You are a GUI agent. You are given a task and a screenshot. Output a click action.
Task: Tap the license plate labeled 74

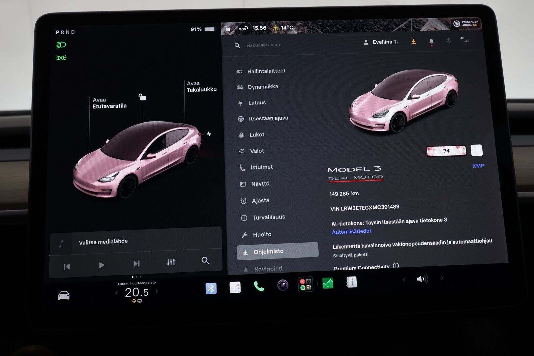(x=446, y=151)
